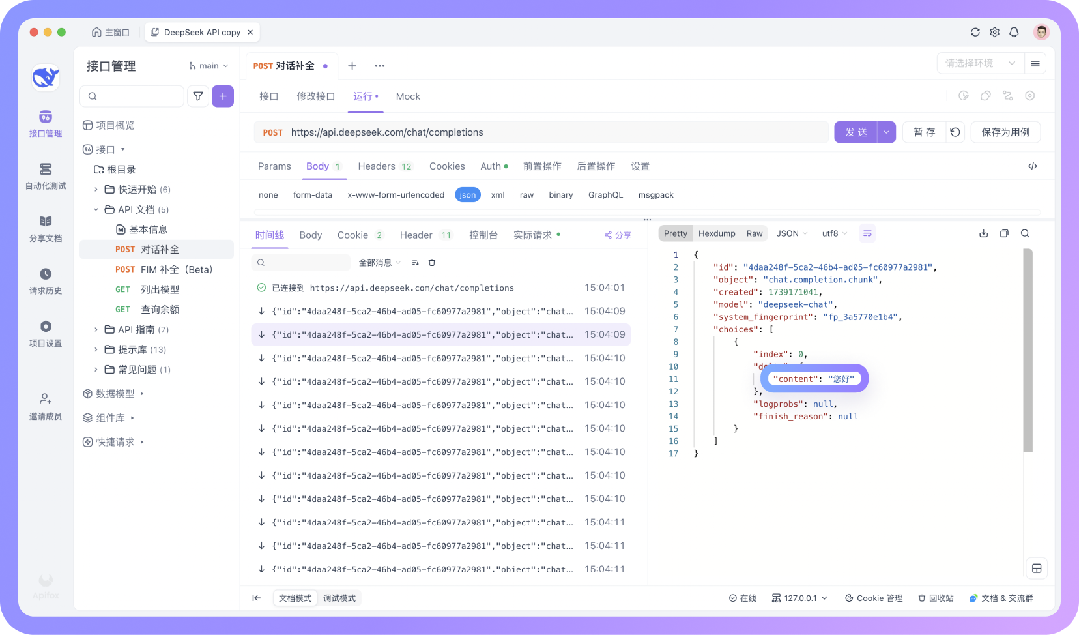Open the utf8 encoding dropdown
Viewport: 1079px width, 635px height.
[x=835, y=233]
